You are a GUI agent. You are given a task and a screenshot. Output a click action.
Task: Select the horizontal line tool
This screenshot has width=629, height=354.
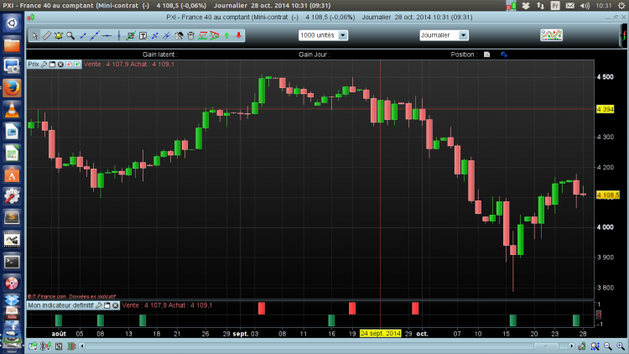107,36
